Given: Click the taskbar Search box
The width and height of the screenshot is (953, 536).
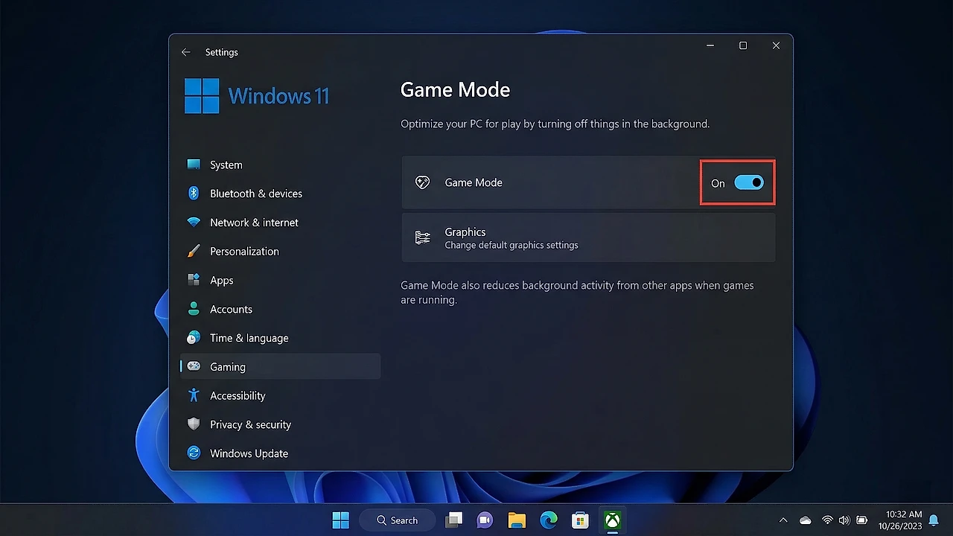Looking at the screenshot, I should tap(397, 520).
